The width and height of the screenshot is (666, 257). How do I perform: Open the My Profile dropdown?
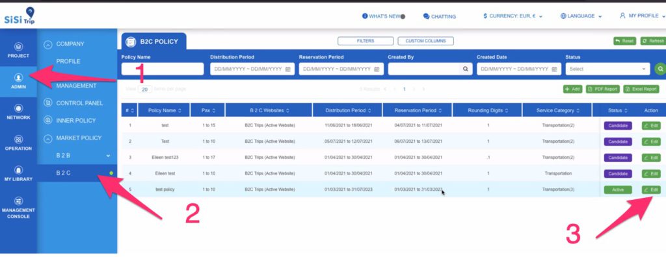642,16
